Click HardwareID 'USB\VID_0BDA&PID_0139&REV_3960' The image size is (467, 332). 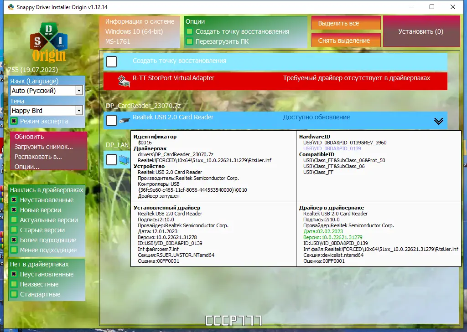coord(345,143)
